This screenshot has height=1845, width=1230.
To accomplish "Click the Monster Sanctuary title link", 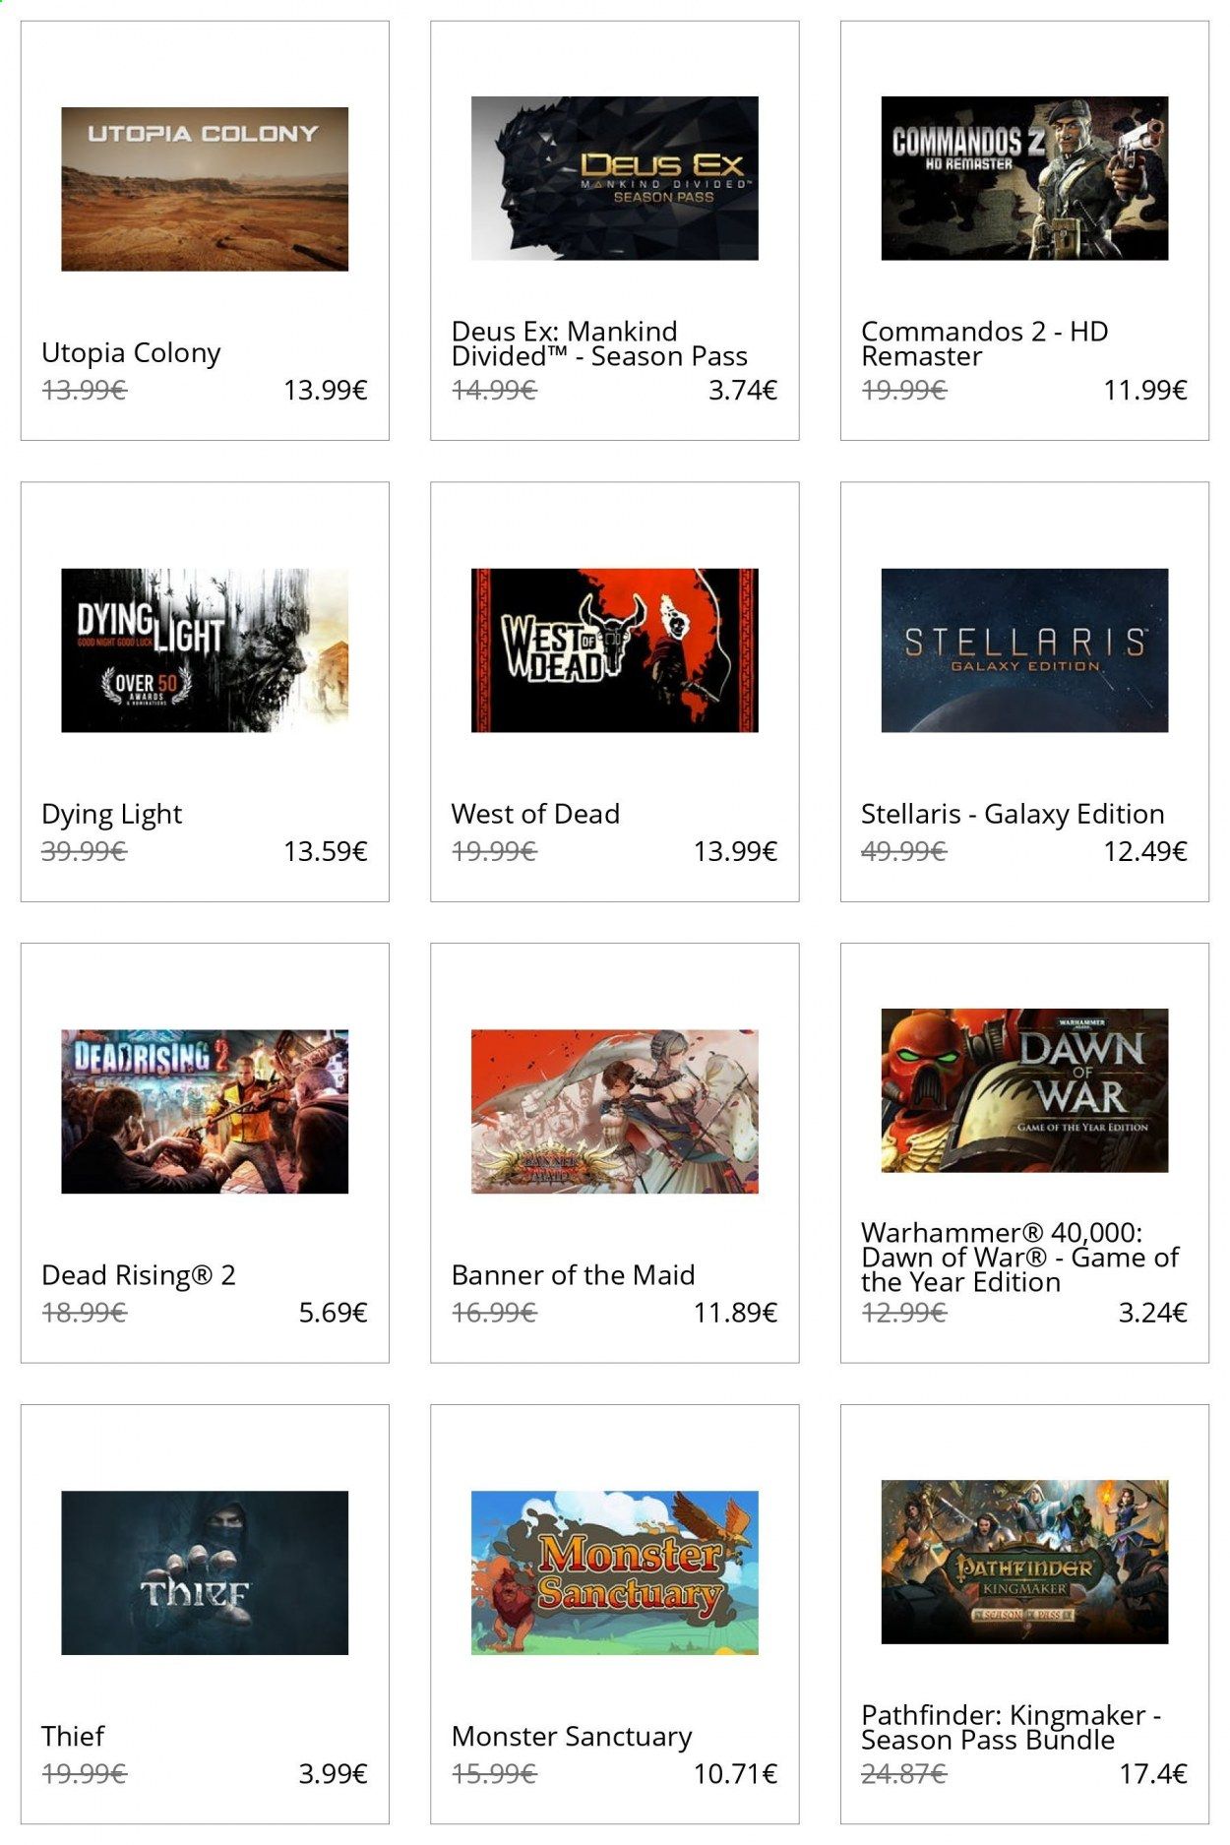I will 572,1737.
